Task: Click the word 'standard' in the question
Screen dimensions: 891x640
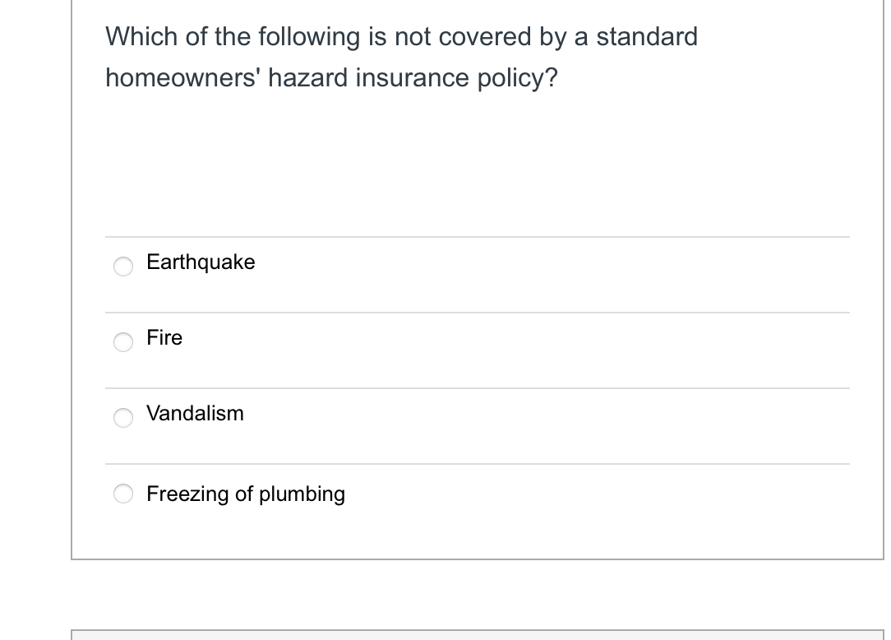Action: [x=646, y=37]
